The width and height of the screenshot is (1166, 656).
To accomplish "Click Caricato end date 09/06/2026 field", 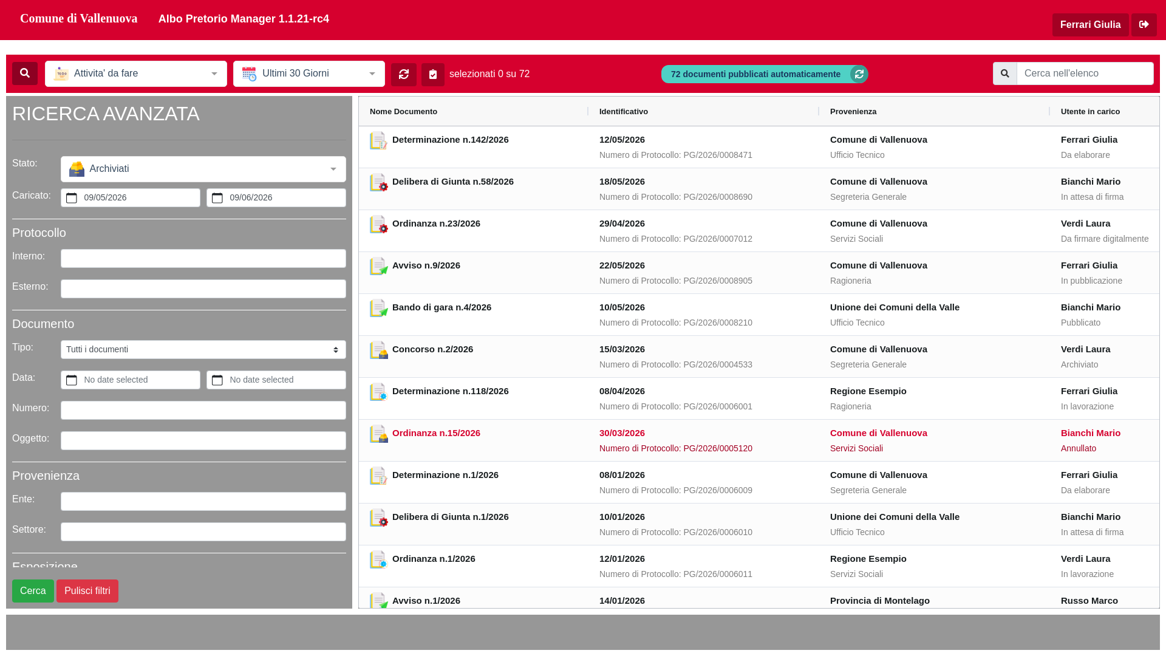I will [x=276, y=197].
